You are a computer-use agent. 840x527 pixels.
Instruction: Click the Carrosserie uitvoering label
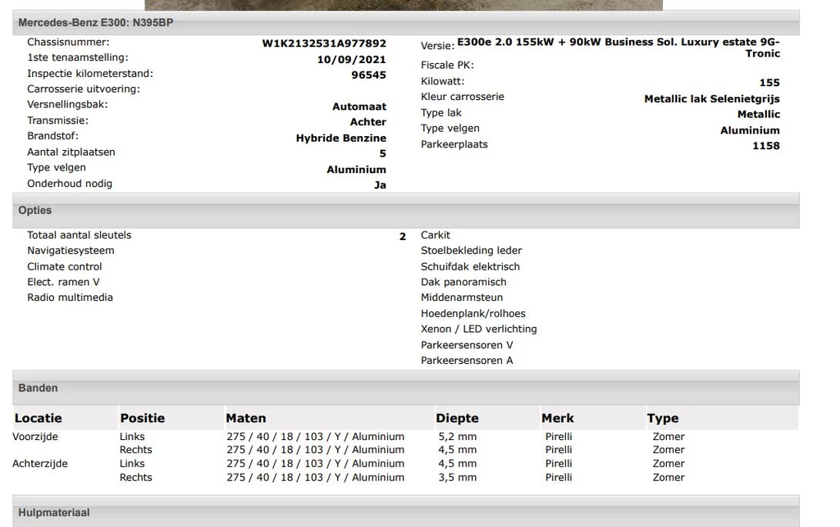(x=84, y=89)
